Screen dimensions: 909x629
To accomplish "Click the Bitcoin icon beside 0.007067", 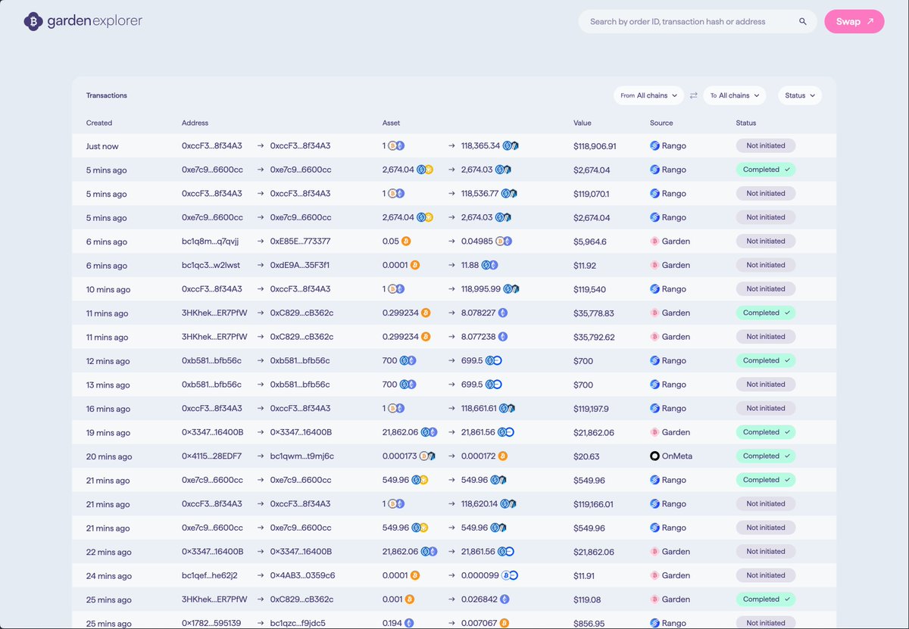I will pos(504,623).
